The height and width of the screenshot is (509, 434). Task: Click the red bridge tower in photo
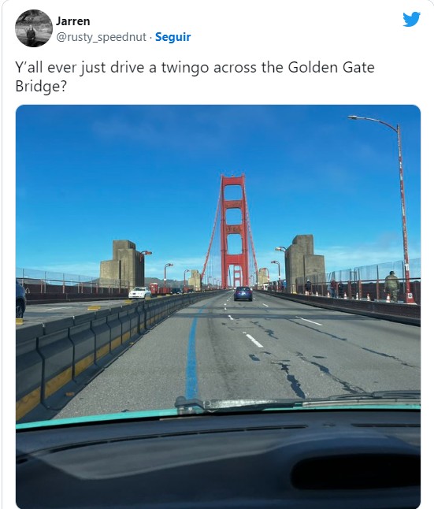tap(233, 231)
